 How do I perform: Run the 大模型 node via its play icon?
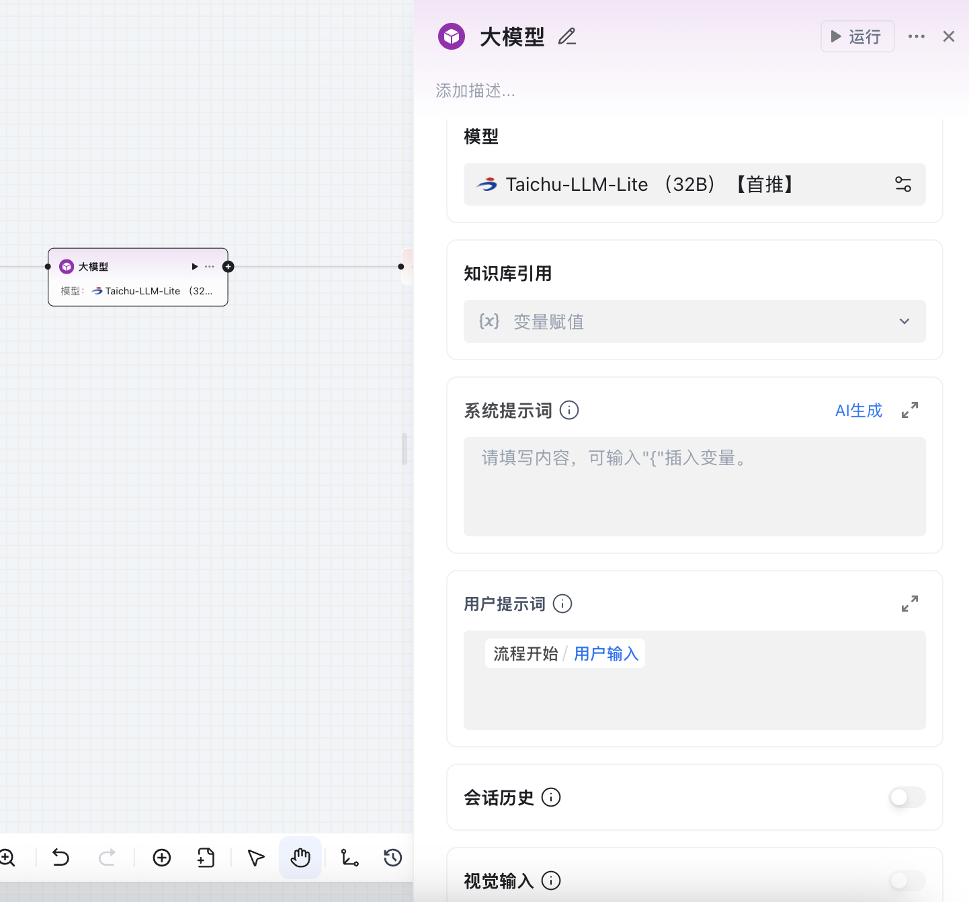click(194, 266)
